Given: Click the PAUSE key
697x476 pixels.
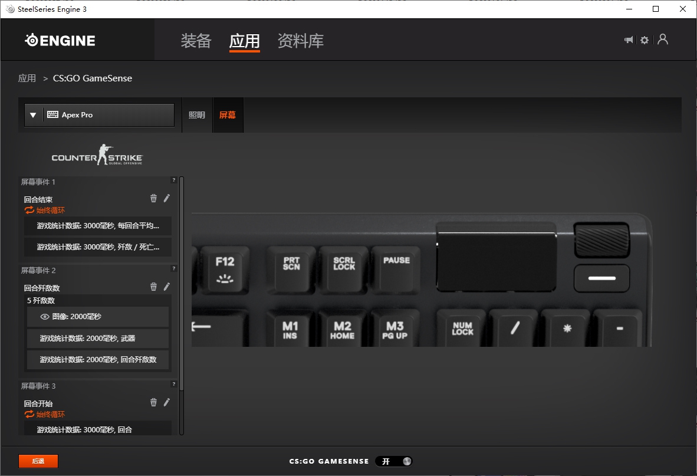Looking at the screenshot, I should (x=396, y=270).
